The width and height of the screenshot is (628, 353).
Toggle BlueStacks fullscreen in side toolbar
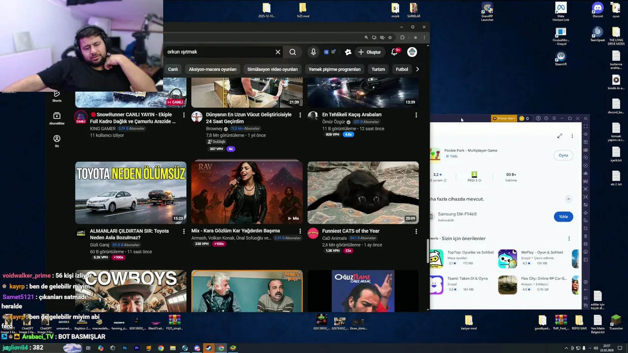coord(585,126)
